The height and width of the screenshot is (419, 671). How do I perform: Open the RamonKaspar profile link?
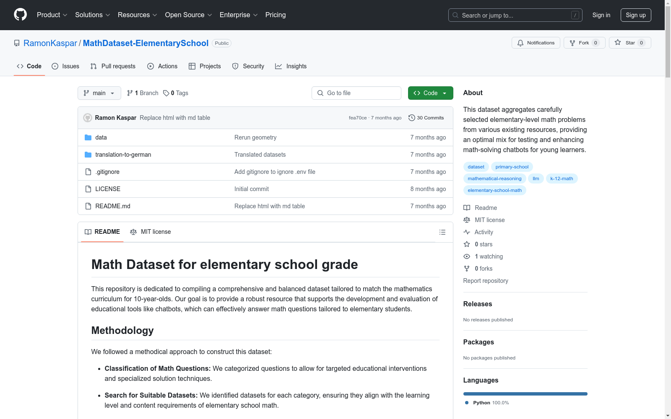50,43
